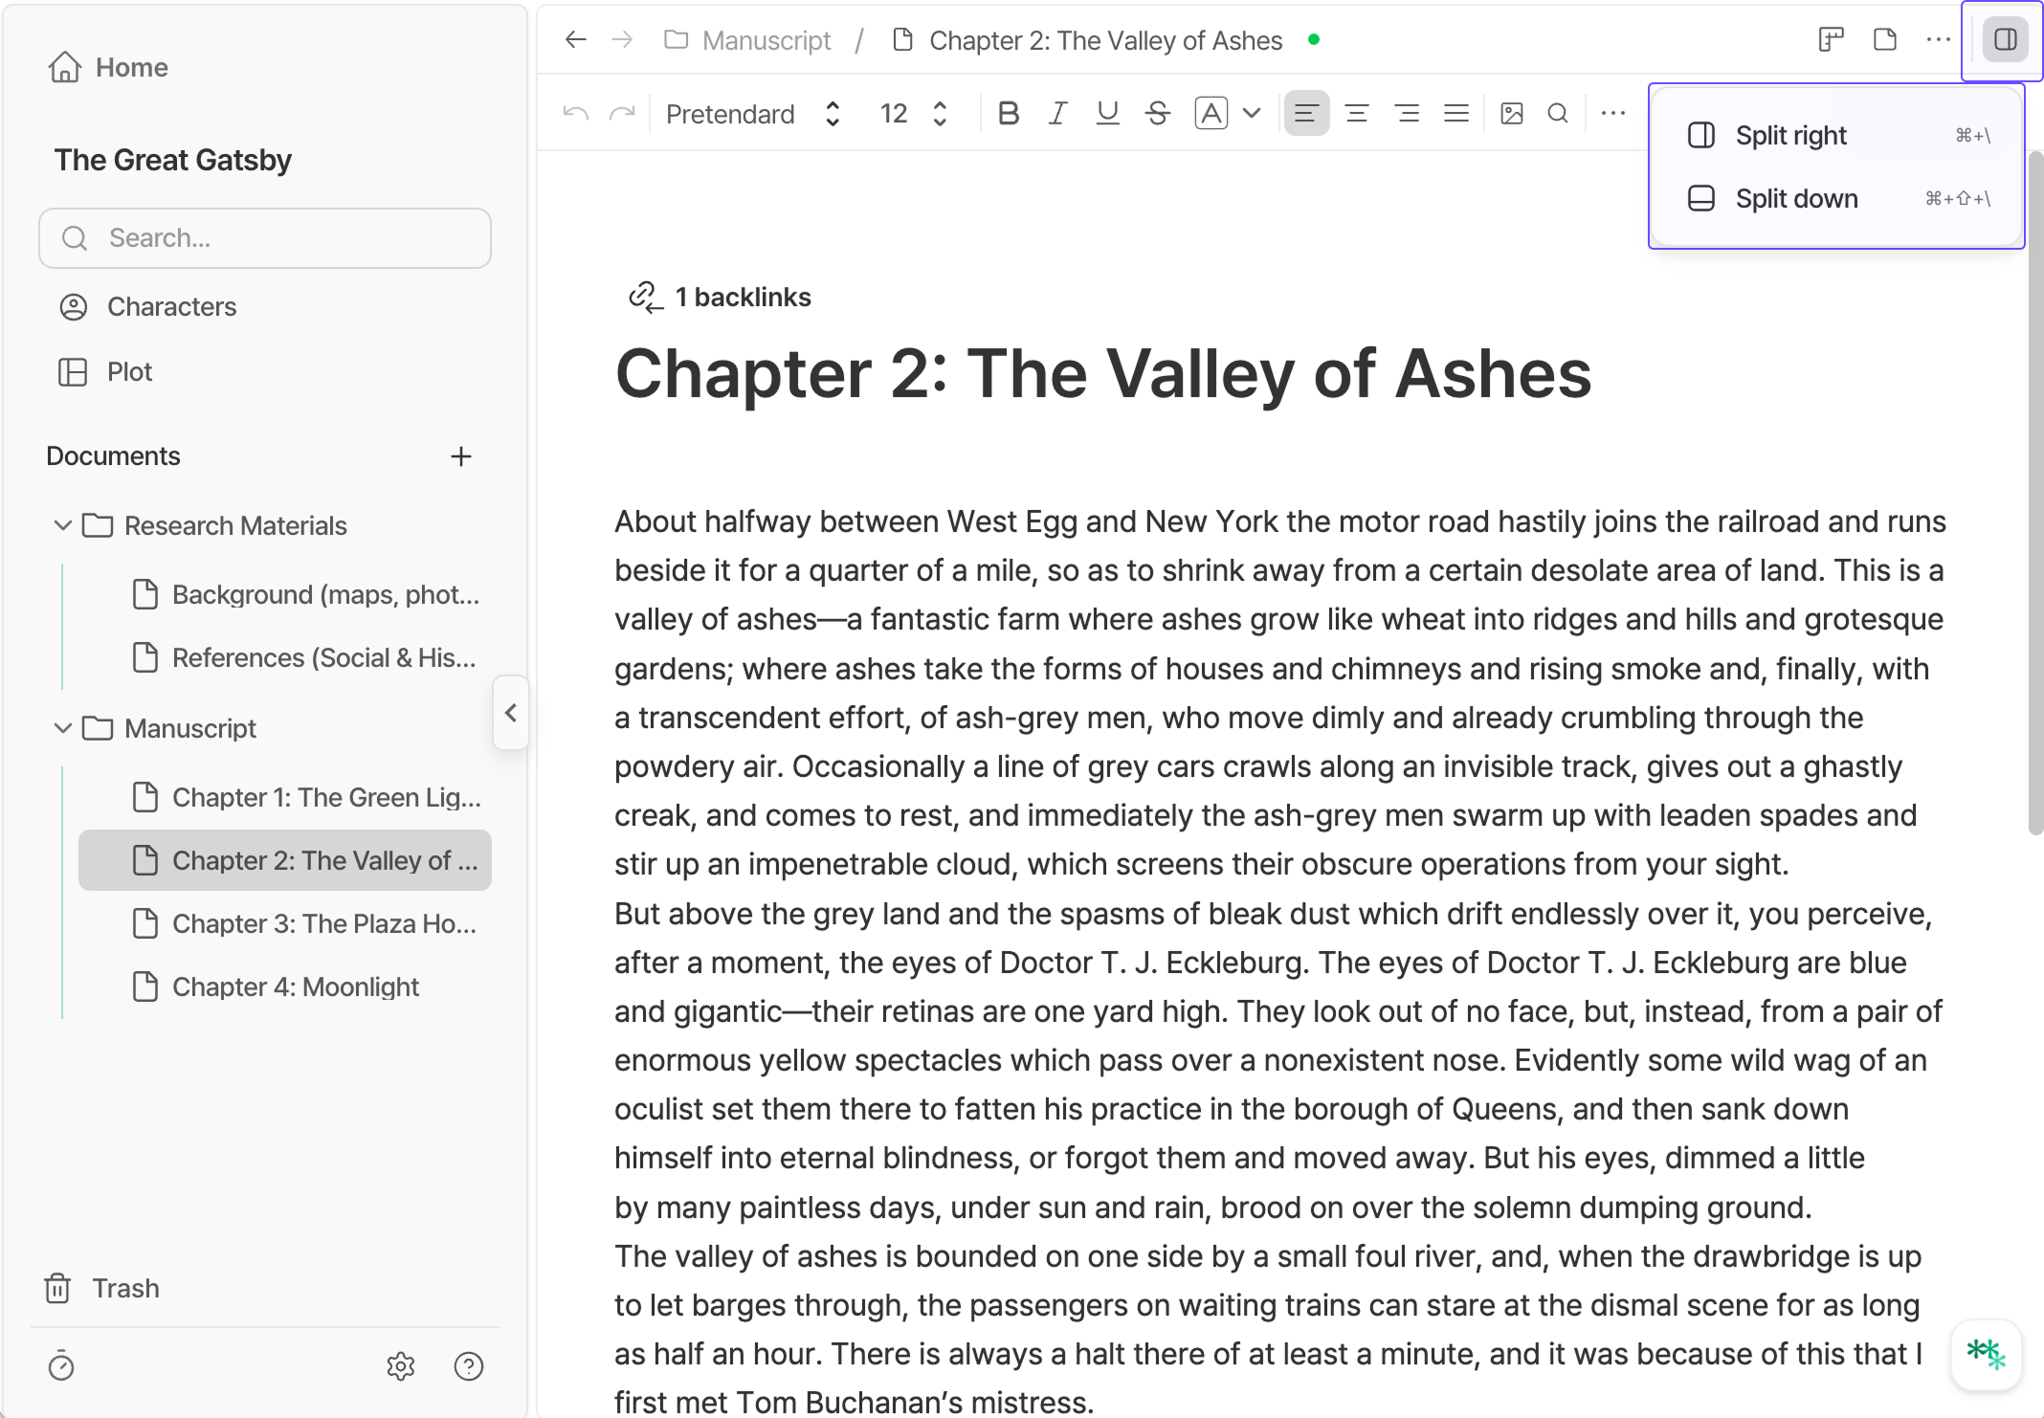The width and height of the screenshot is (2044, 1418).
Task: Collapse the Manuscript folder
Action: 63,728
